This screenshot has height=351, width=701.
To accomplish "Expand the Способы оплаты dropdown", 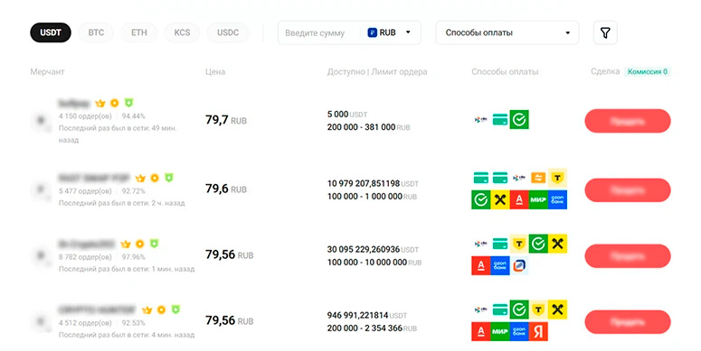I will [x=507, y=32].
